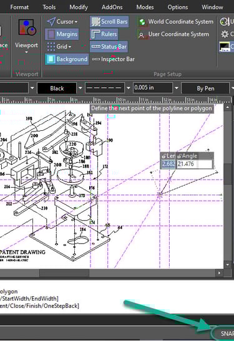Open the line style dropdown arrow

pos(129,88)
